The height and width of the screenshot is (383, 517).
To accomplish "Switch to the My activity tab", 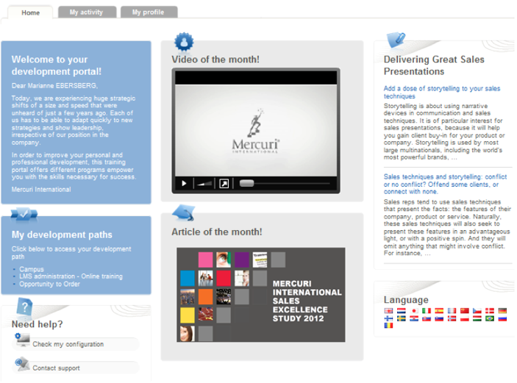I will (x=87, y=12).
